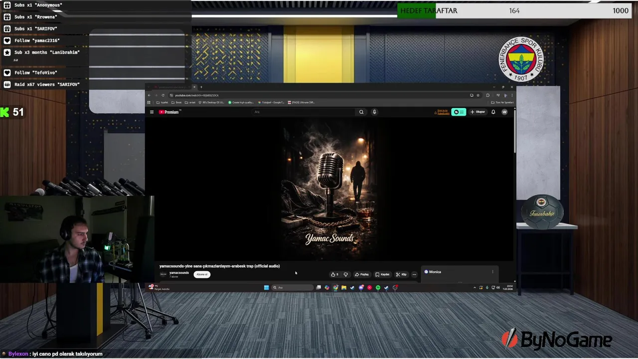Screen dimensions: 638x359
Task: Open the taskbar volume icon
Action: coord(498,288)
